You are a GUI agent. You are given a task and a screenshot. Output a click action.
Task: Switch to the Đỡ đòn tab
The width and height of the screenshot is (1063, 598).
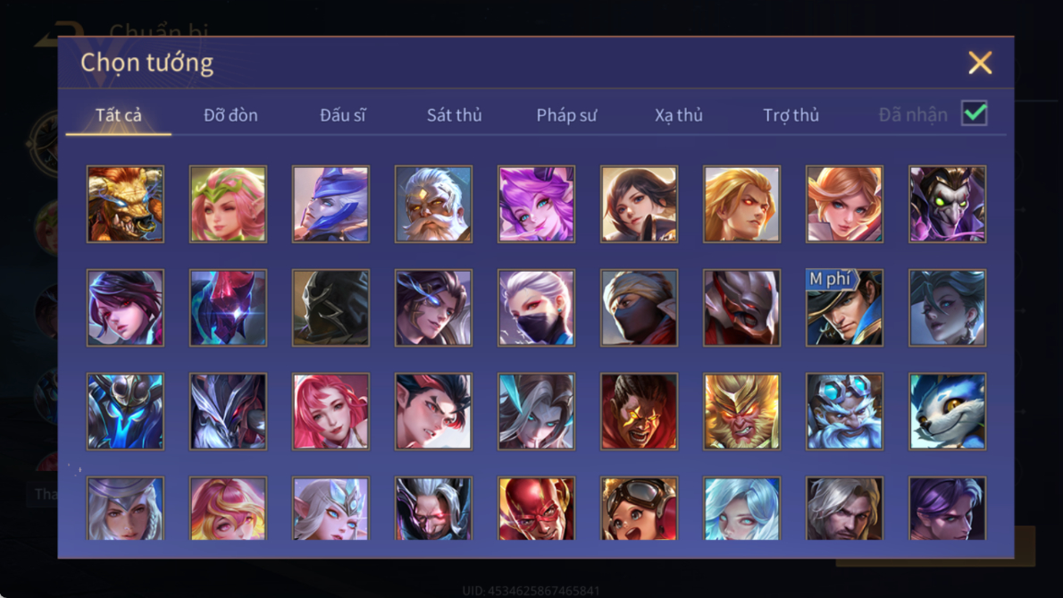point(230,115)
